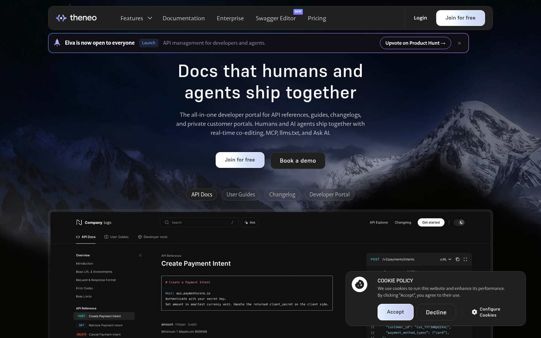
Task: Open the cURL language dropdown
Action: point(446,259)
